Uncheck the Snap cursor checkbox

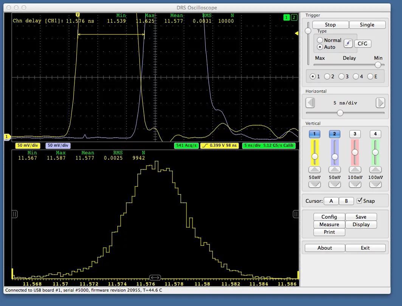[359, 201]
